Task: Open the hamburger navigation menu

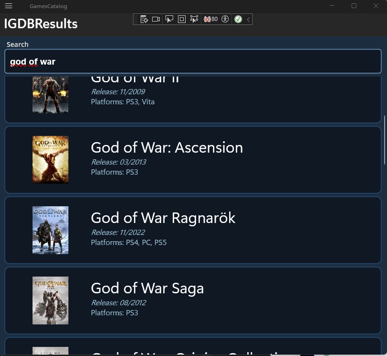Action: pyautogui.click(x=9, y=6)
